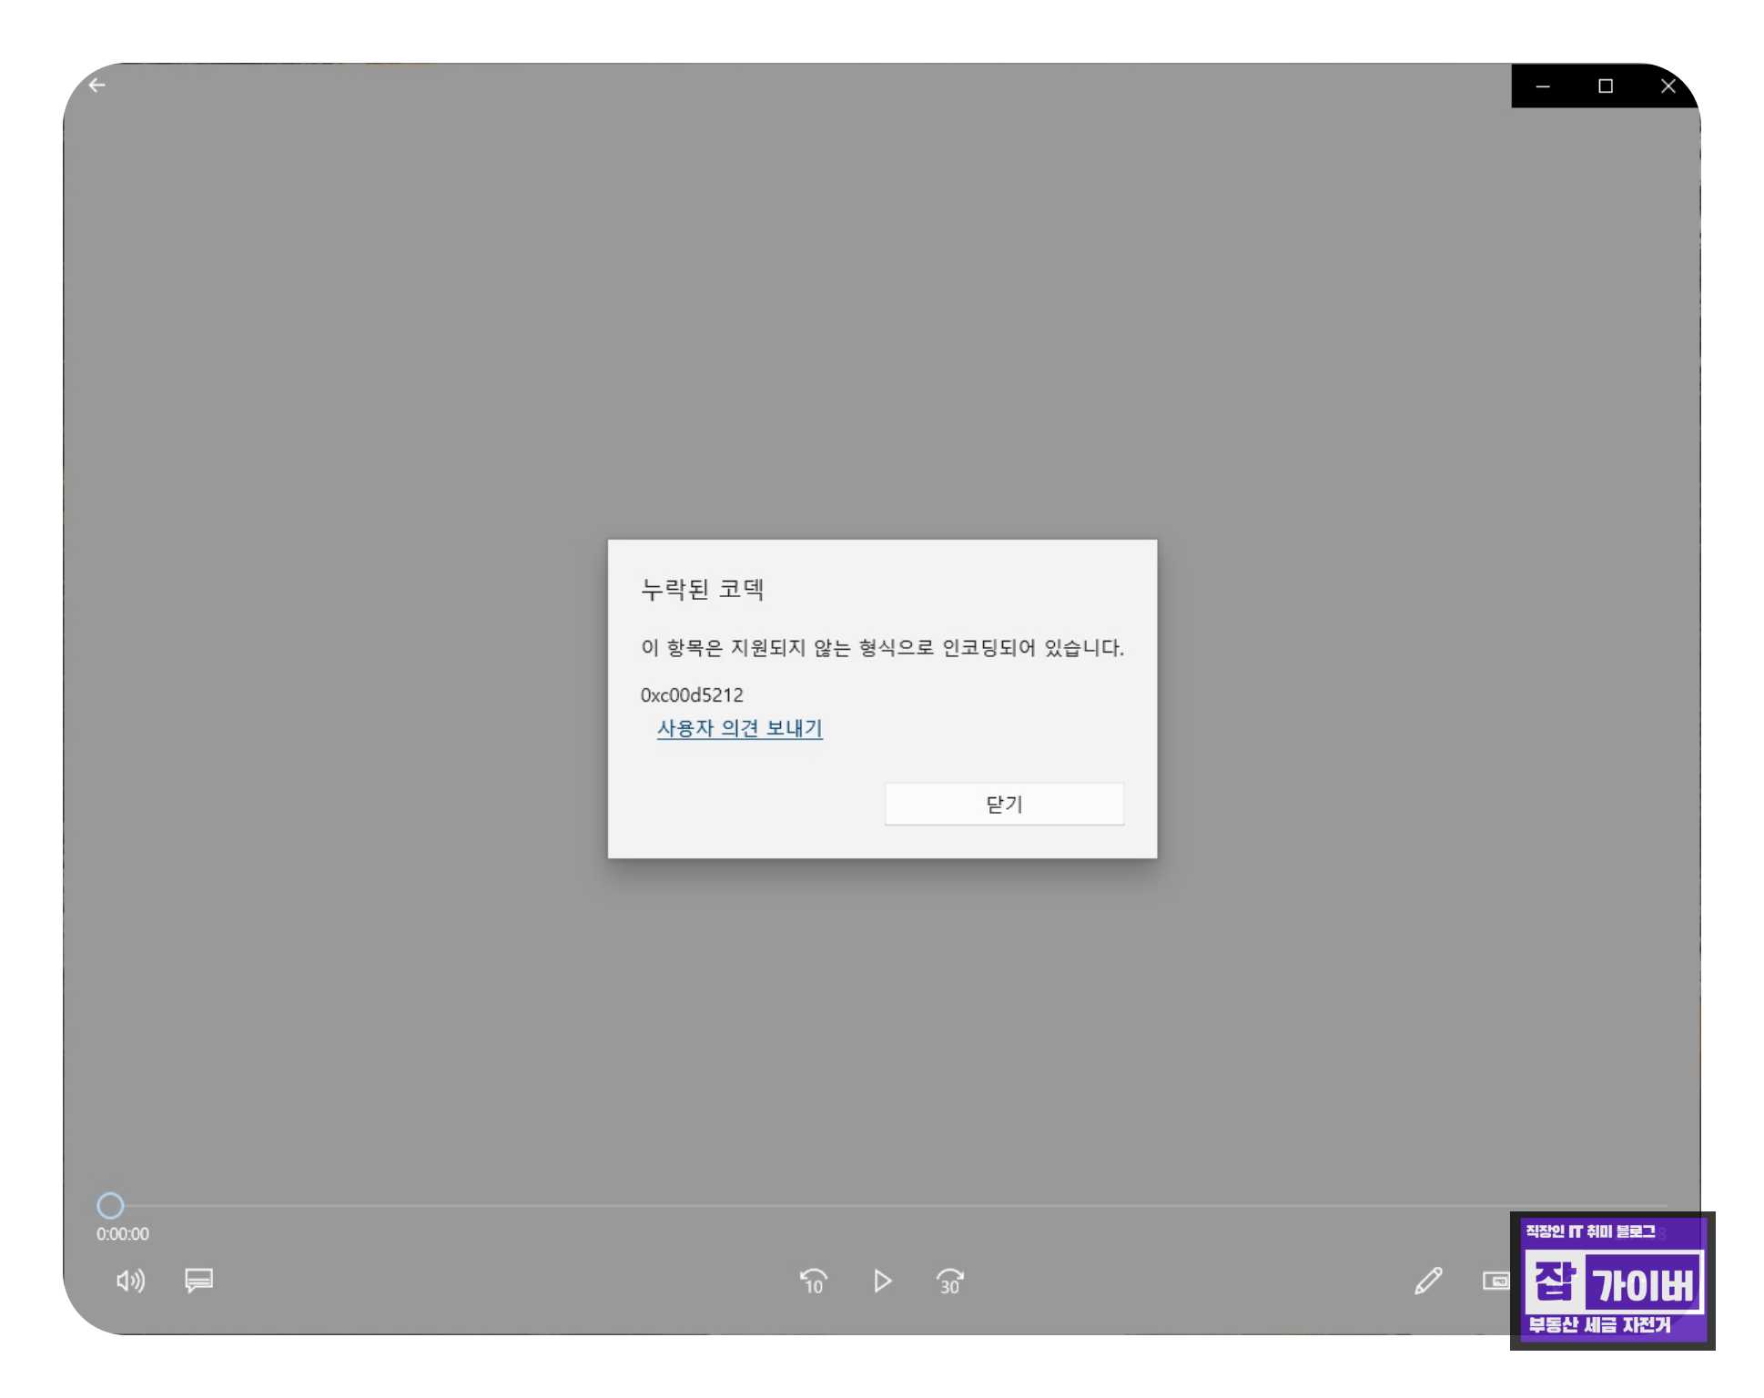Click the playback progress bar track
Screen dimensions: 1764x1398
[819, 1205]
